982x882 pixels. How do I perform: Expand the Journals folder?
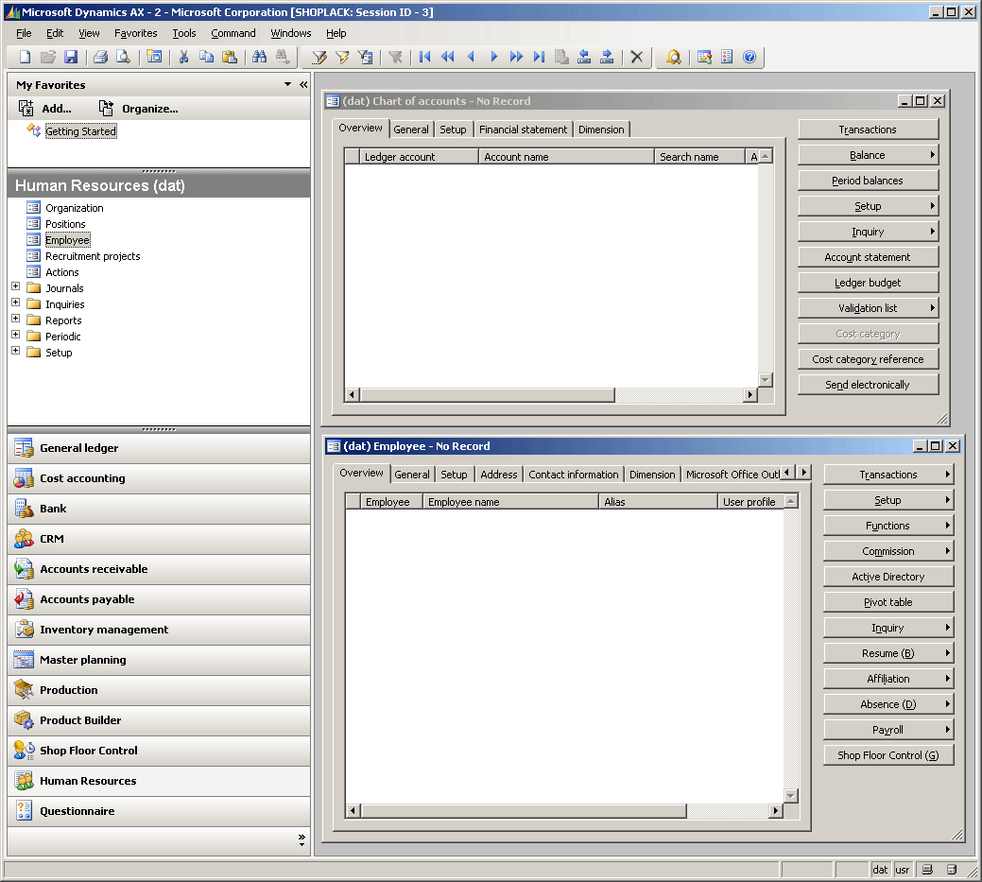click(16, 286)
